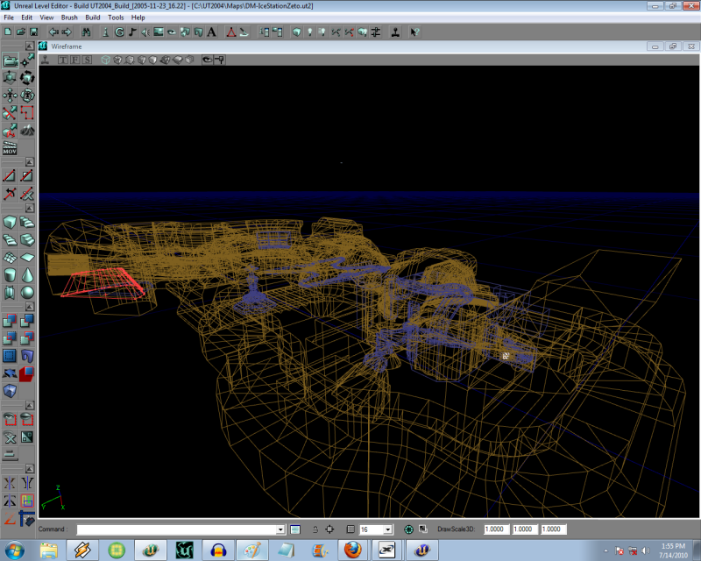This screenshot has width=701, height=561.
Task: Open the Sound browser speaker icon
Action: click(145, 32)
